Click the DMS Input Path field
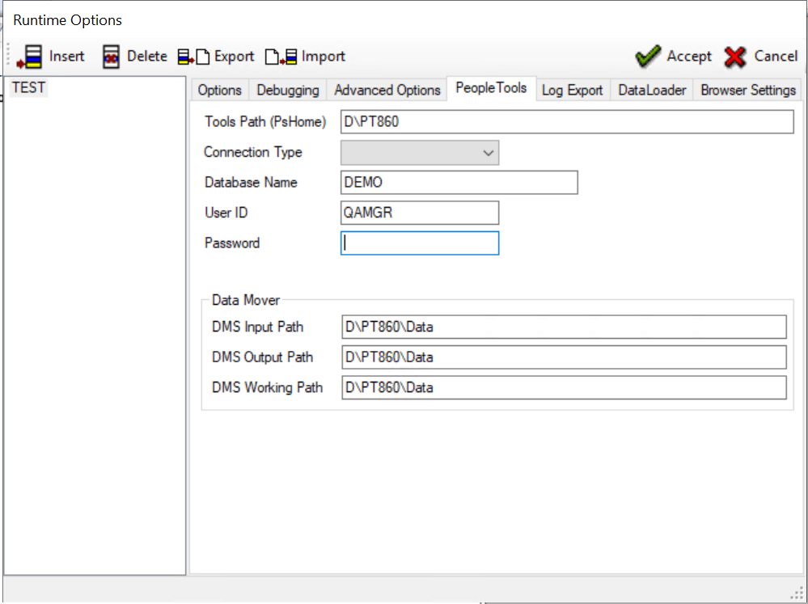This screenshot has height=604, width=808. (x=566, y=327)
